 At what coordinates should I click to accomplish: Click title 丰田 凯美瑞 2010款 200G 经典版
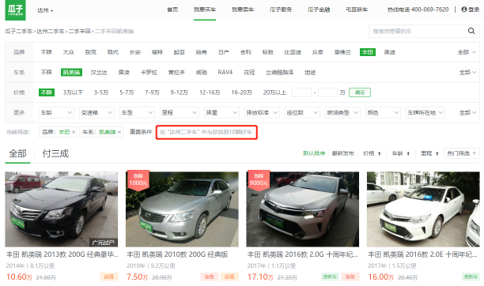click(x=177, y=254)
